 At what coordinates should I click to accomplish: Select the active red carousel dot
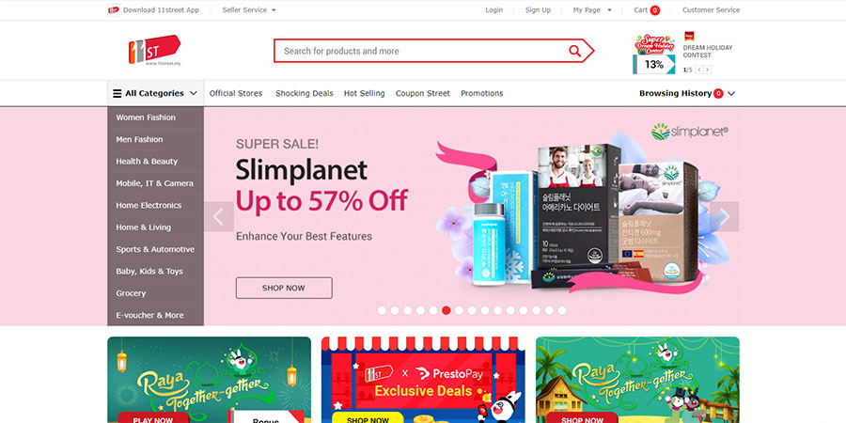click(446, 310)
